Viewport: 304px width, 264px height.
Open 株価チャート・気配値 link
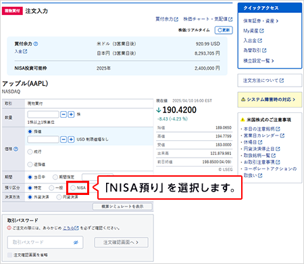pos(208,19)
